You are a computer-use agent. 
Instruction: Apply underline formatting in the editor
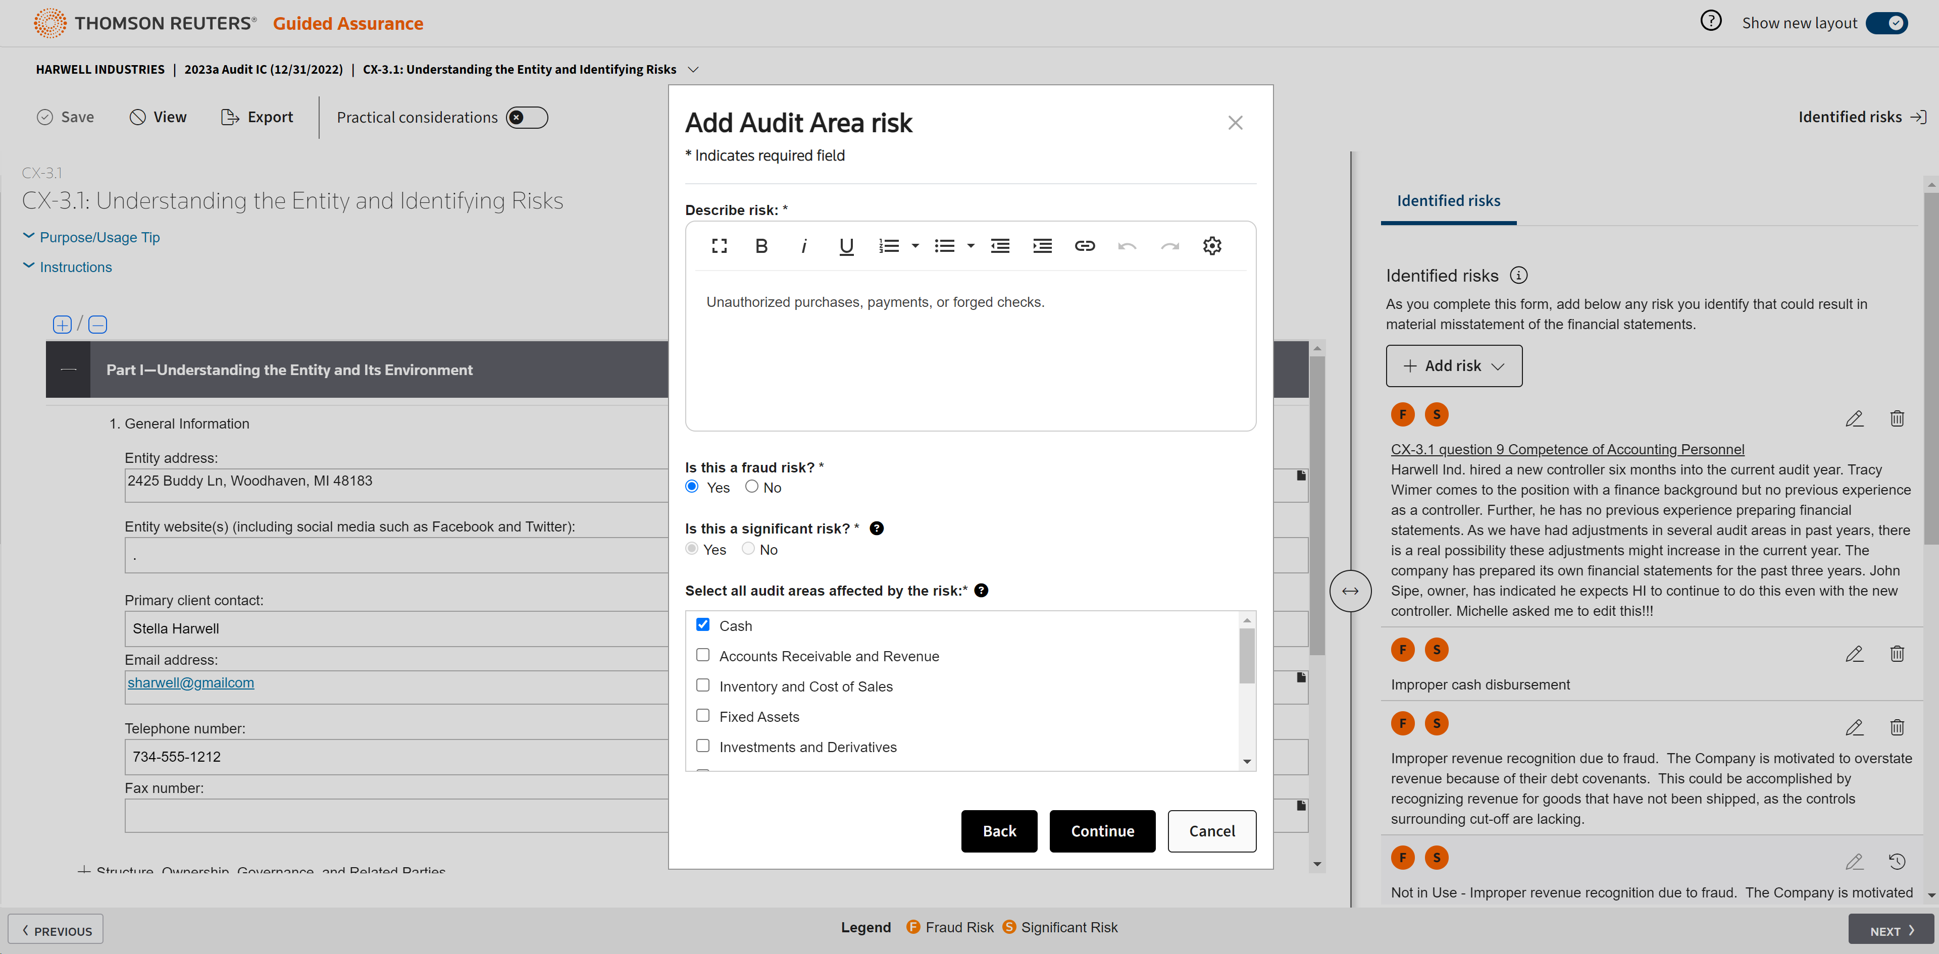click(x=846, y=245)
